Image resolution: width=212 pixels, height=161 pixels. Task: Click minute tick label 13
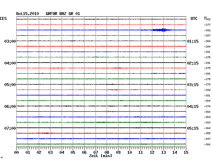[x=163, y=153]
